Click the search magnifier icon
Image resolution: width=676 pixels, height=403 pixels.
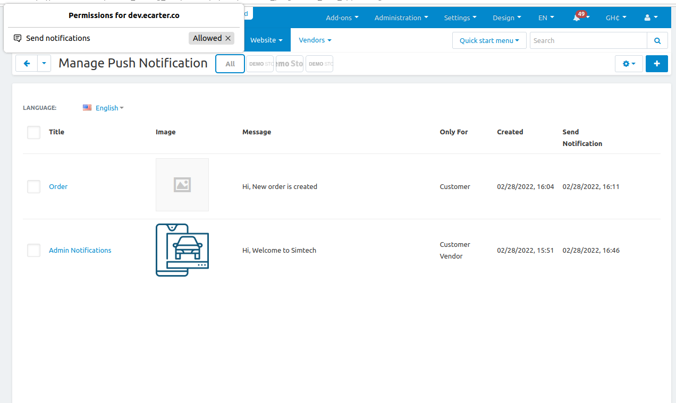pyautogui.click(x=657, y=40)
